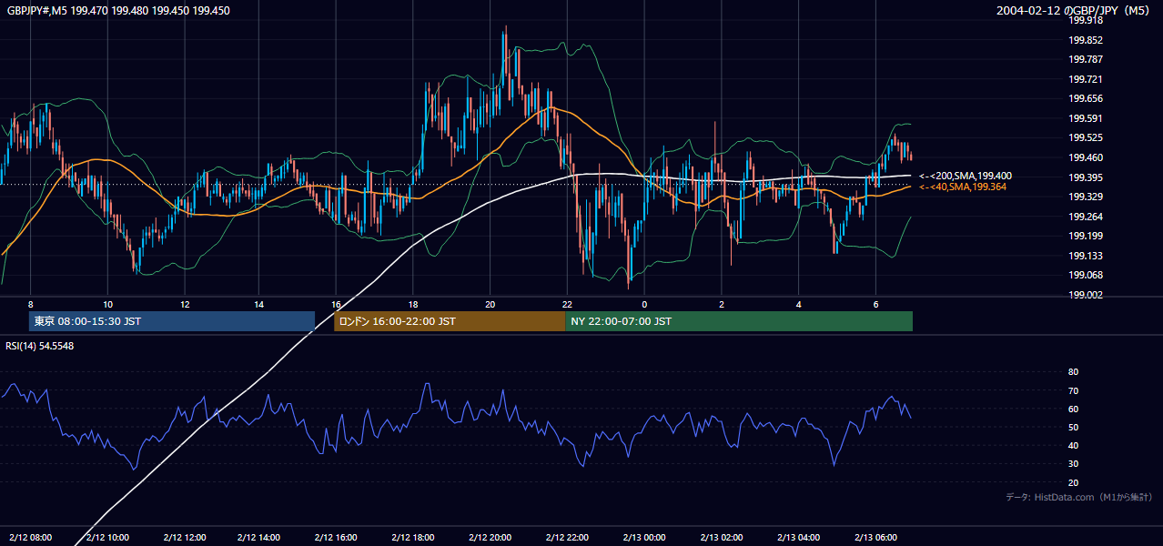Click price axis value 199.525
The width and height of the screenshot is (1163, 546).
[1085, 137]
